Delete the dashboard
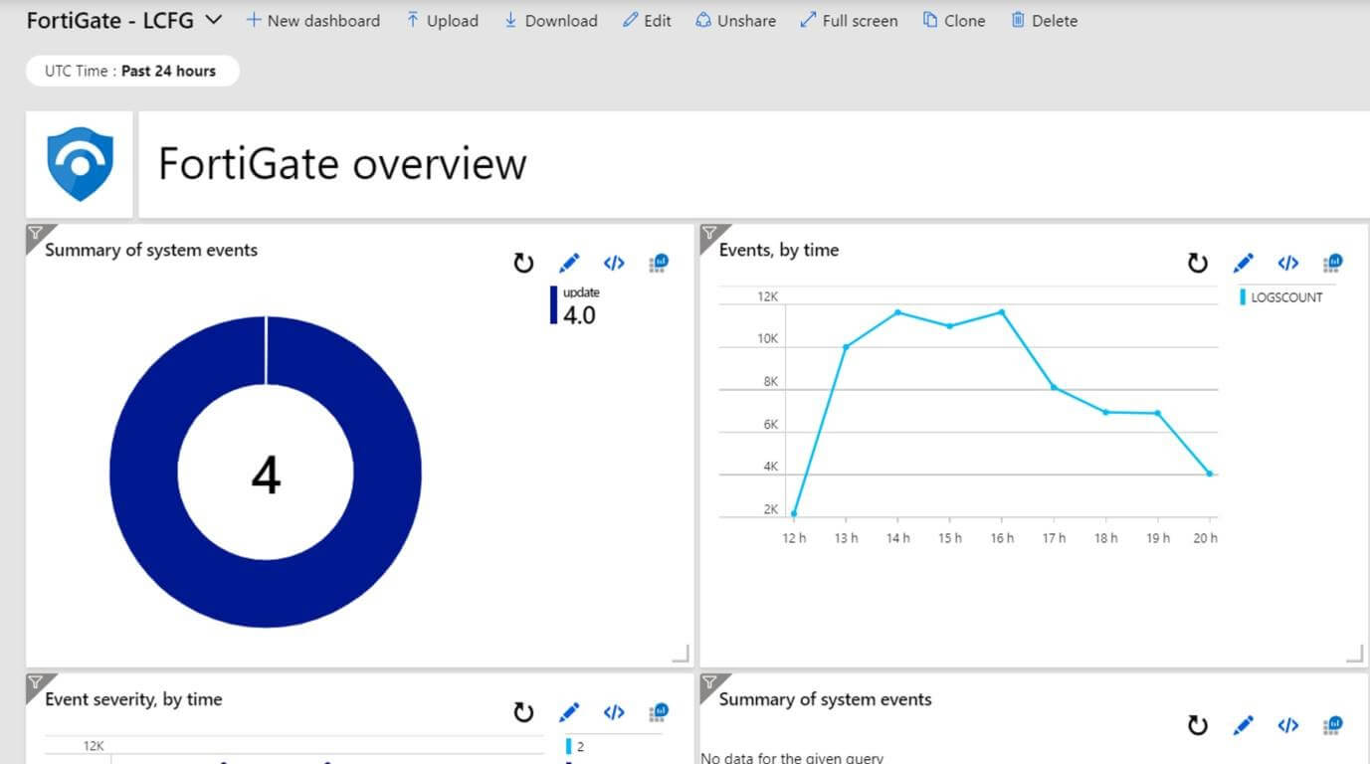Image resolution: width=1370 pixels, height=764 pixels. pos(1044,20)
